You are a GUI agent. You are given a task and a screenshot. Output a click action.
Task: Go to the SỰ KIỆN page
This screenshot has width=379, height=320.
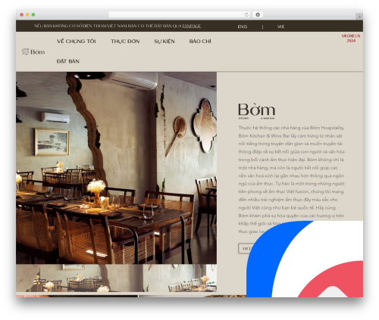point(164,42)
